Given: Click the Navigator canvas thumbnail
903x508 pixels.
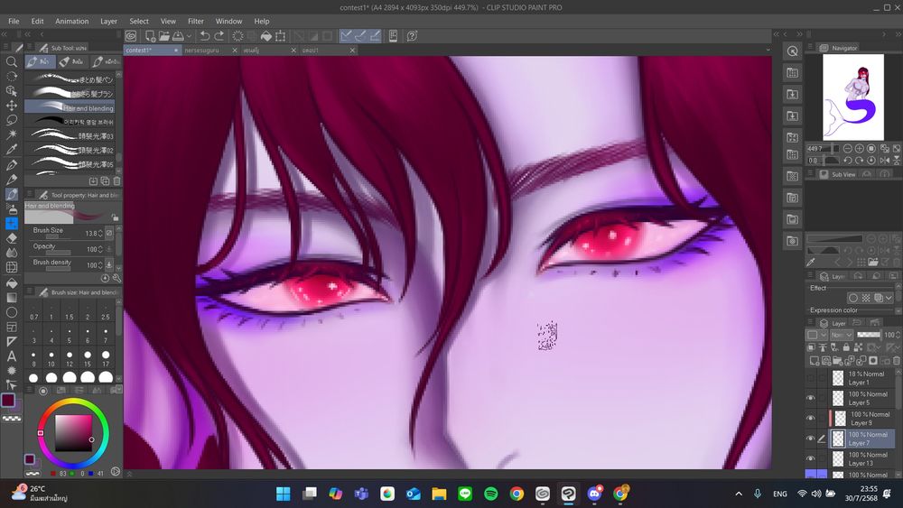Looking at the screenshot, I should [x=853, y=97].
